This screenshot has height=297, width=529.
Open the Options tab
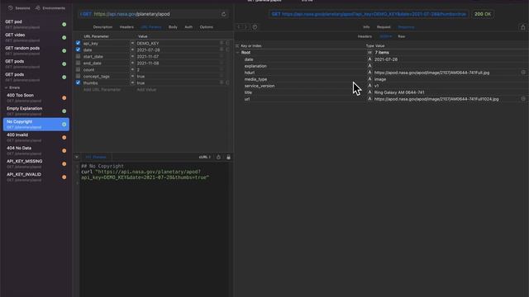pyautogui.click(x=206, y=27)
